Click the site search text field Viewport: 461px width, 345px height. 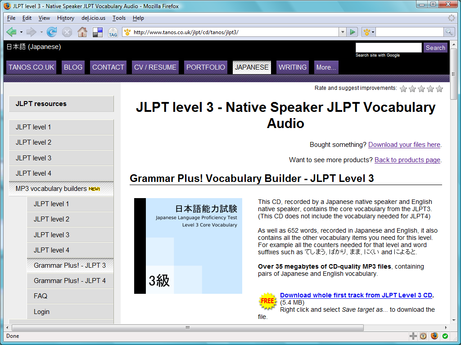click(x=389, y=48)
